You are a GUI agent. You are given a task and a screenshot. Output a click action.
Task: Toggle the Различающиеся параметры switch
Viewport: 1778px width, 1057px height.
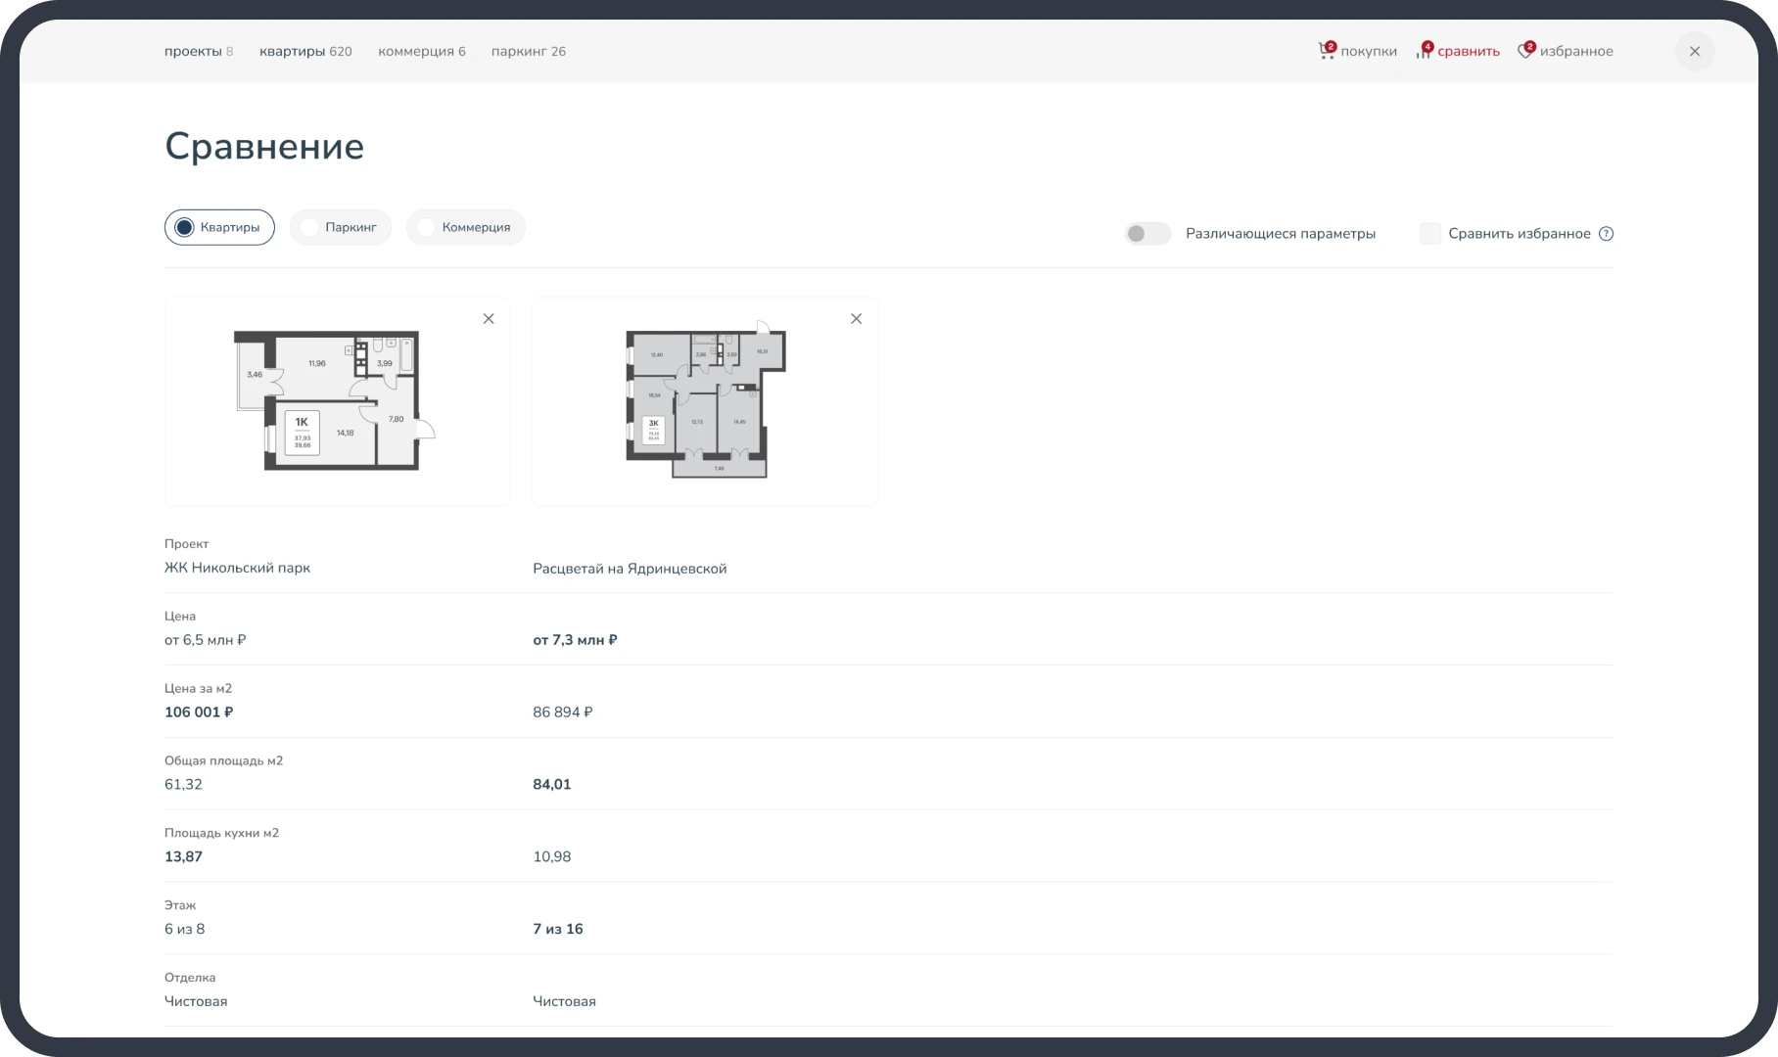[x=1147, y=234]
